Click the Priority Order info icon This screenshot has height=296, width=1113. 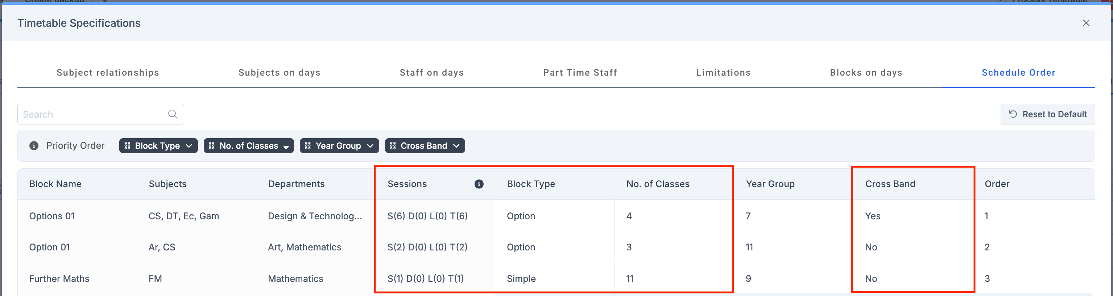pos(34,146)
